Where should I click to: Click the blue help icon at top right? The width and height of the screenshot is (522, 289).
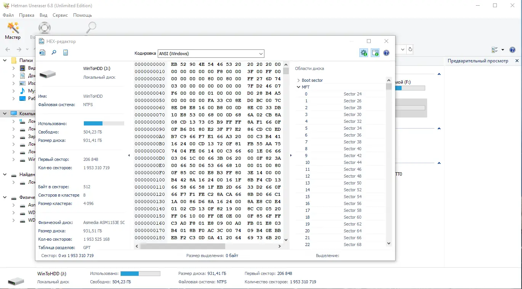(x=512, y=50)
